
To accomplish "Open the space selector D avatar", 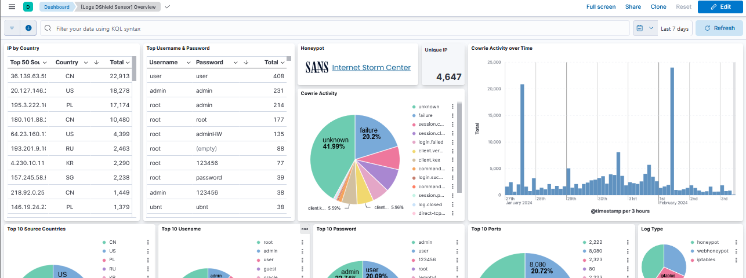I will [28, 7].
